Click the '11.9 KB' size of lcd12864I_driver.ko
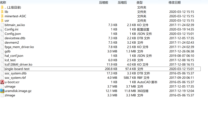 point(112,64)
